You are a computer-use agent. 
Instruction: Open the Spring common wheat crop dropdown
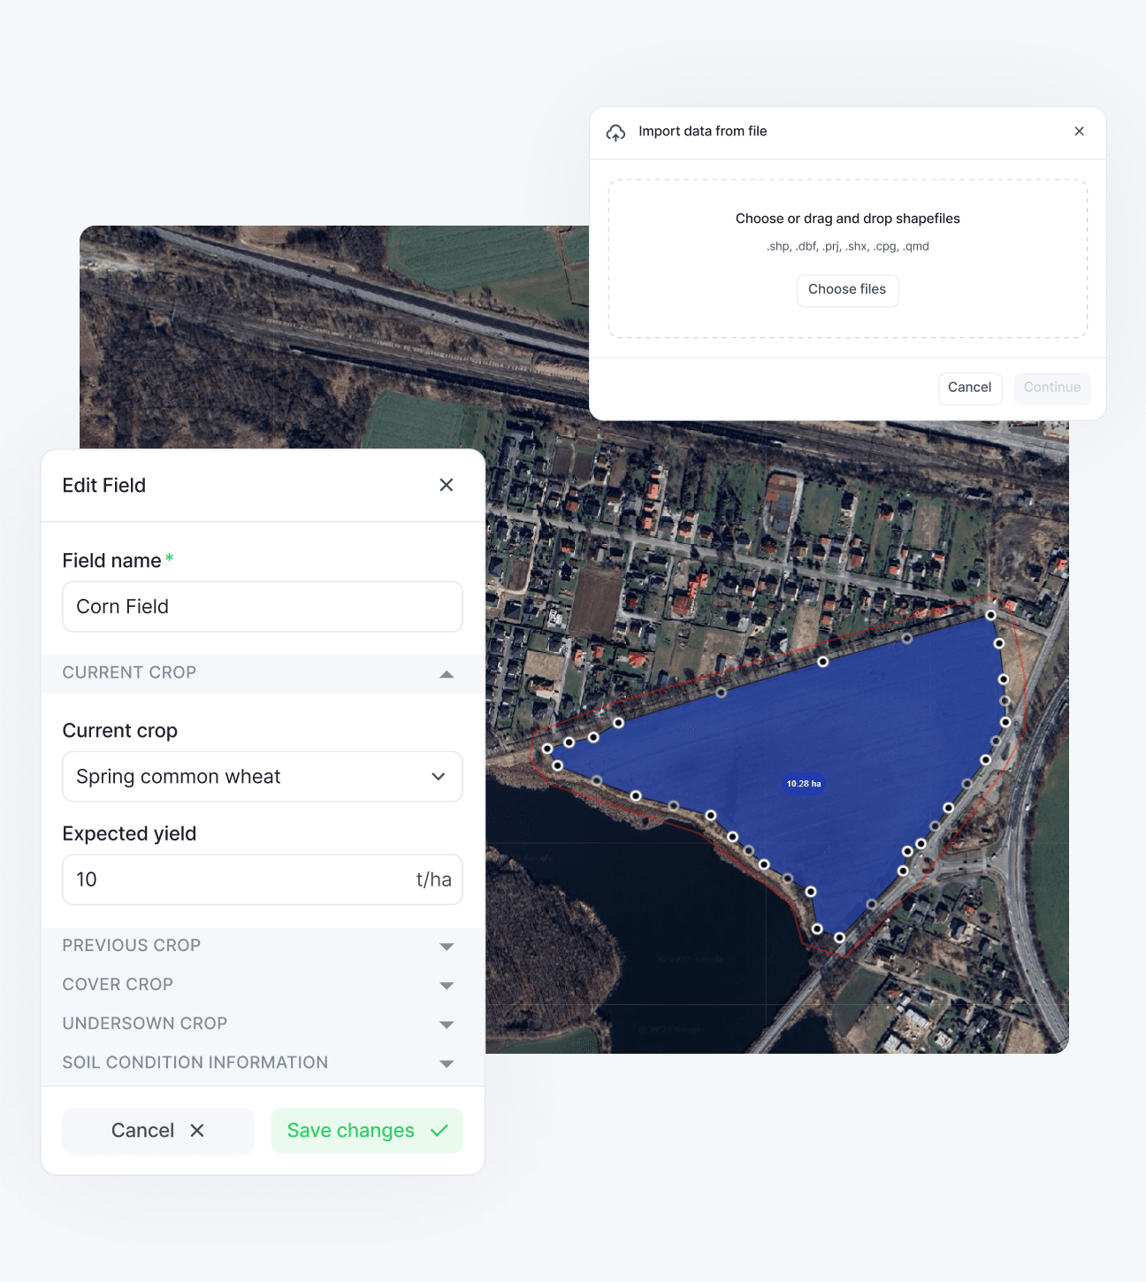click(x=438, y=776)
